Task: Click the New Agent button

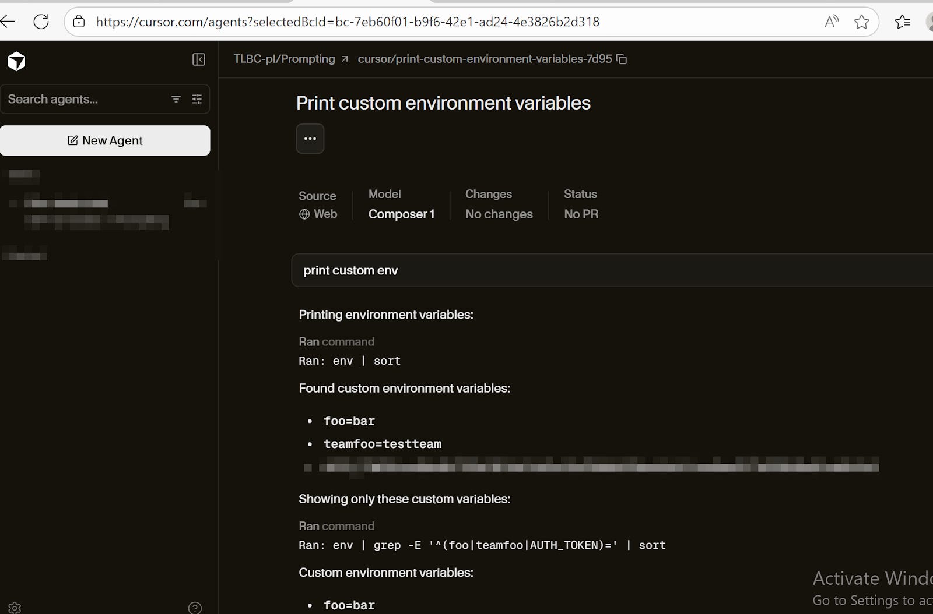Action: coord(105,140)
